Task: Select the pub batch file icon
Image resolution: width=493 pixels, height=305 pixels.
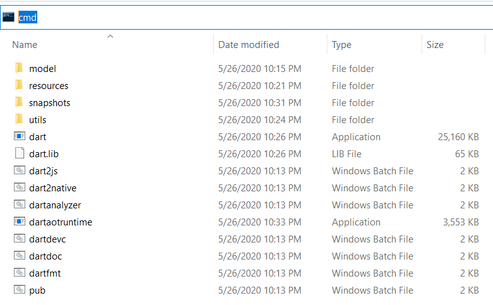Action: pos(19,290)
